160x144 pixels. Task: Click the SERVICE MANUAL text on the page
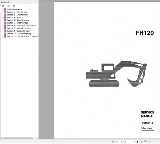147,114
